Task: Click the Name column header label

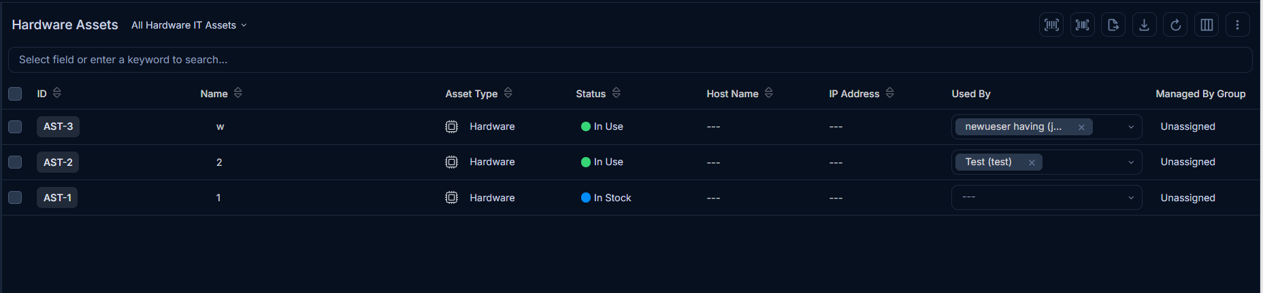Action: (x=214, y=94)
